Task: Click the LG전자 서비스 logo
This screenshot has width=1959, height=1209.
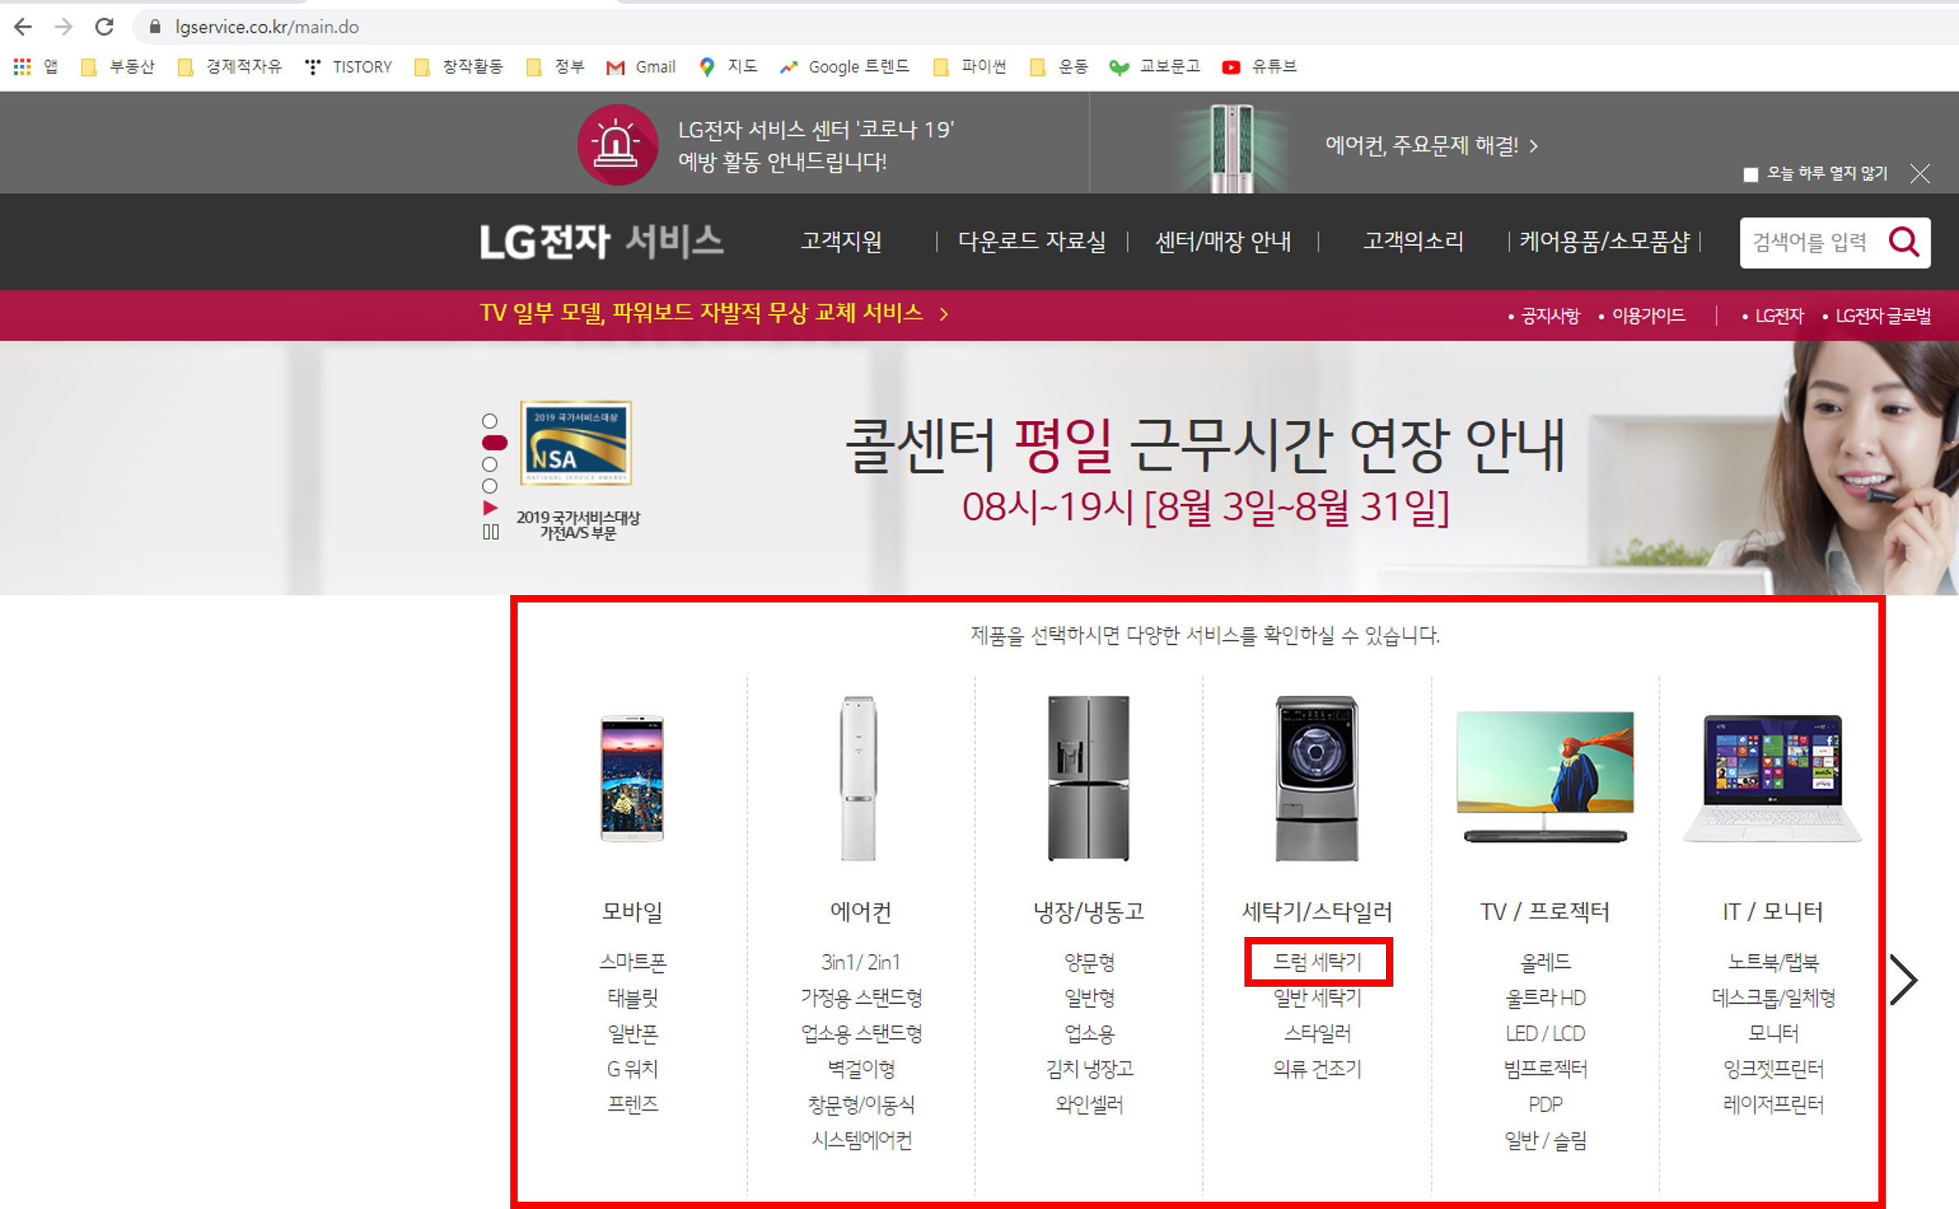Action: 601,241
